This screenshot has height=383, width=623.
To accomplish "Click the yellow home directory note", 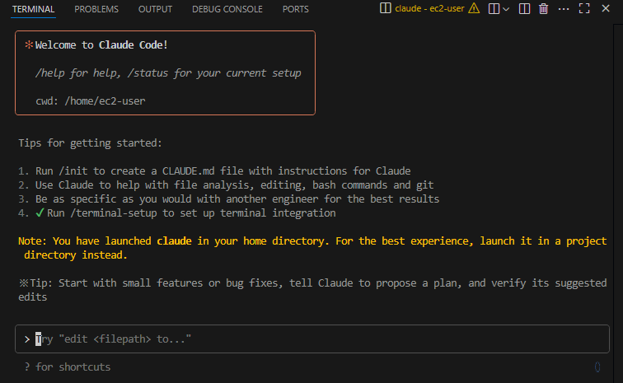I will 312,248.
